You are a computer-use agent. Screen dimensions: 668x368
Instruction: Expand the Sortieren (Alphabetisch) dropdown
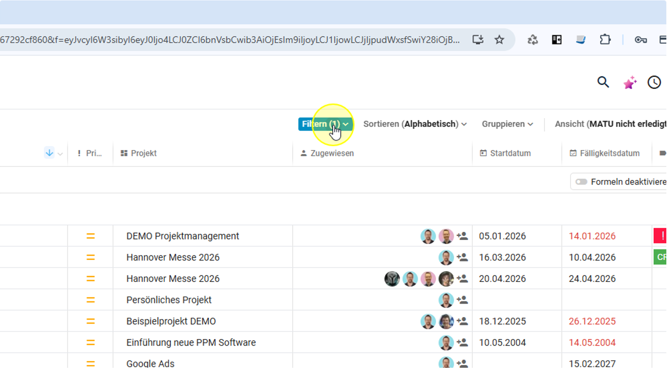click(x=415, y=124)
